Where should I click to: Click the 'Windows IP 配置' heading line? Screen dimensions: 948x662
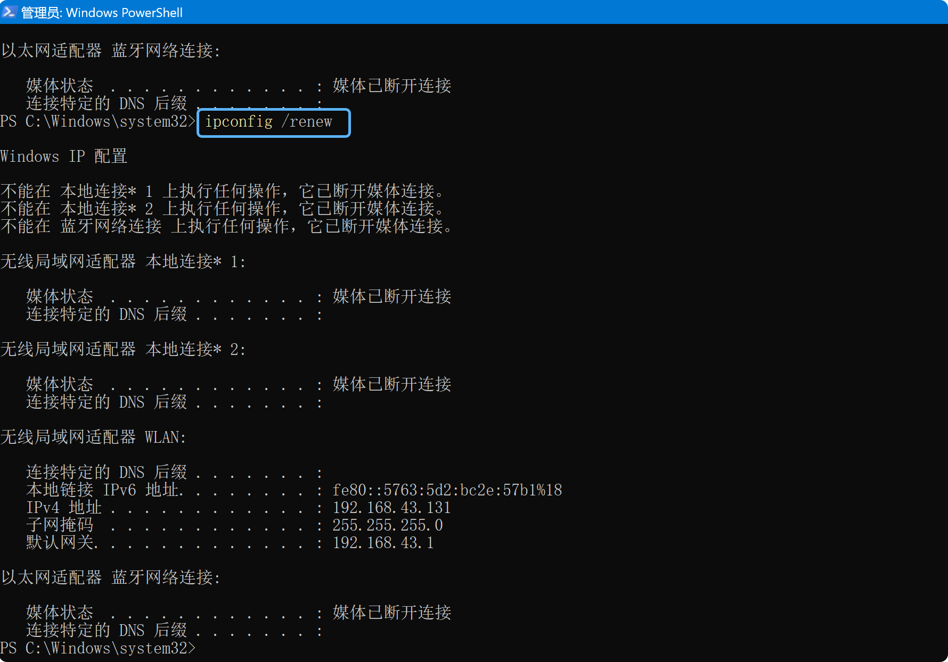click(64, 156)
